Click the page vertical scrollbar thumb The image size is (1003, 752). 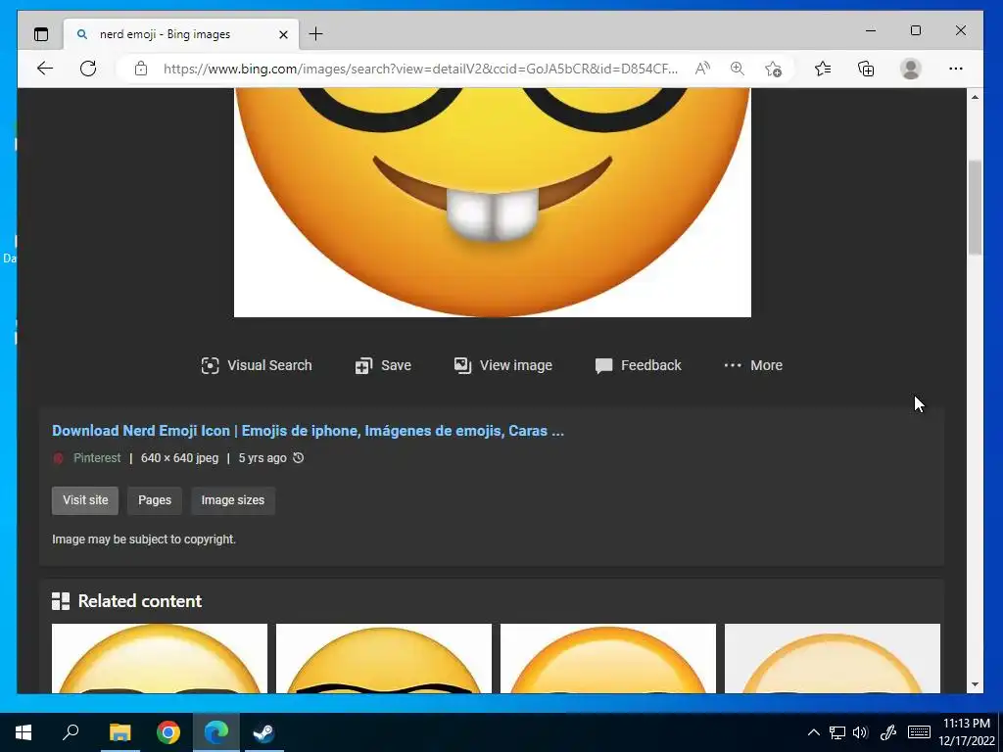[x=975, y=208]
